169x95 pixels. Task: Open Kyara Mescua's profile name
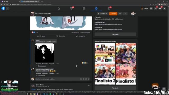[x=40, y=85]
